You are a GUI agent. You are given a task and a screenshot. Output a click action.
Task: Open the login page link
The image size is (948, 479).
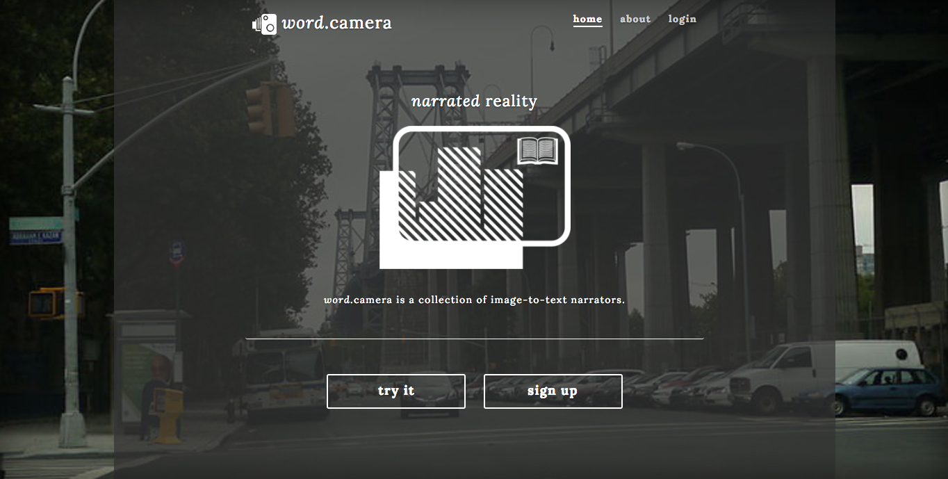coord(682,19)
